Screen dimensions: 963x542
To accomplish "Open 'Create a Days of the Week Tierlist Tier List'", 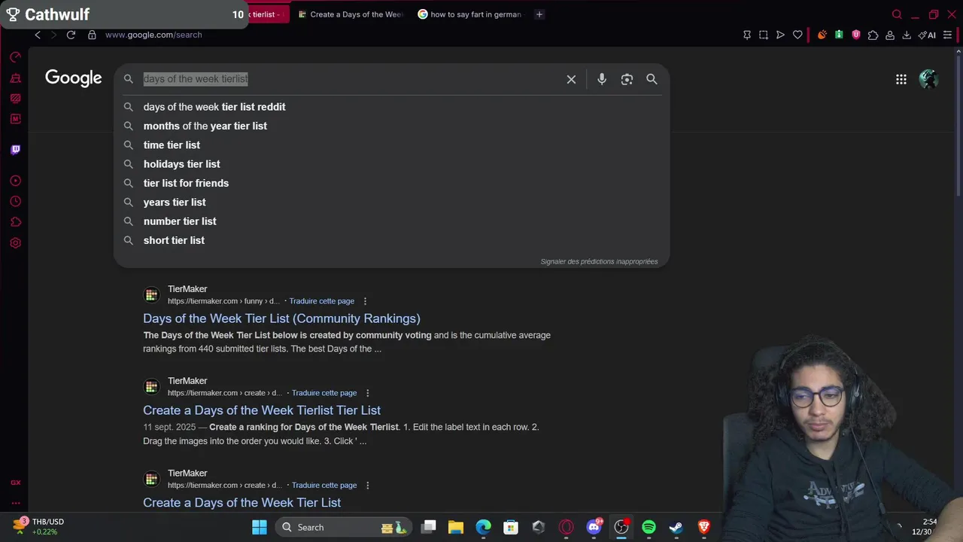I will click(x=262, y=410).
